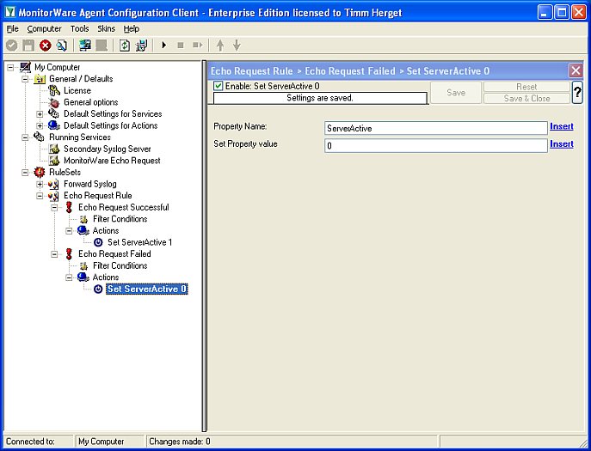Click the Running Services gears icon
The height and width of the screenshot is (451, 591).
[40, 137]
